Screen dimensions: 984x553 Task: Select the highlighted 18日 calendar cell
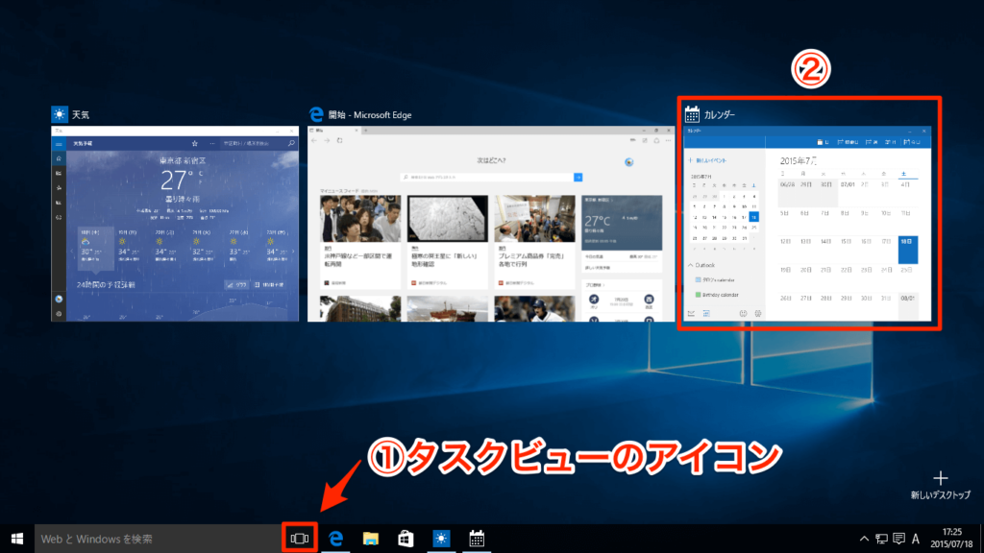(x=907, y=250)
